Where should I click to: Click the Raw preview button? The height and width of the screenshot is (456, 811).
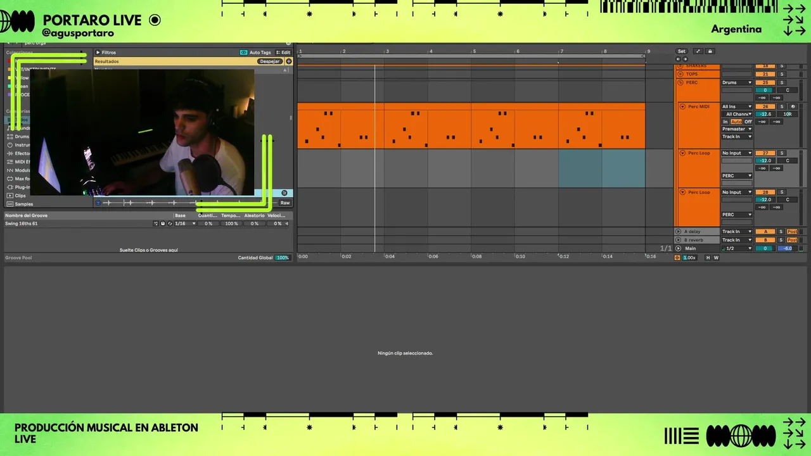click(x=285, y=203)
